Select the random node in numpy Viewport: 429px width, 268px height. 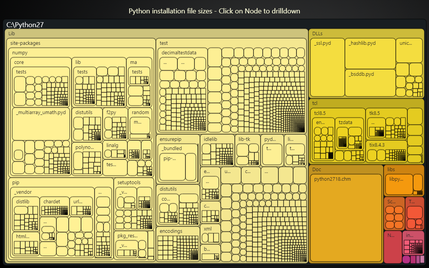coord(140,113)
